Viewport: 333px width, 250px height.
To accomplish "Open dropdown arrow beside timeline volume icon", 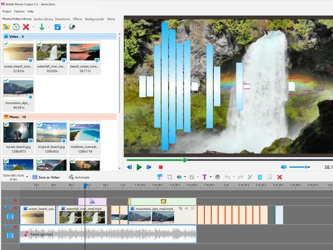I will [x=185, y=177].
